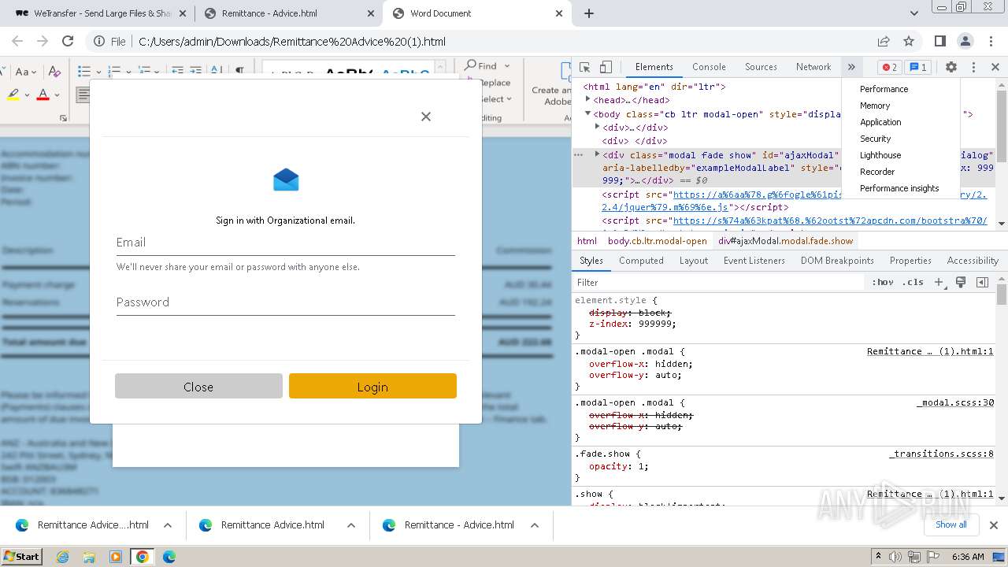The height and width of the screenshot is (567, 1008).
Task: Select the div#ajaxModal breadcrumb
Action: tap(785, 241)
